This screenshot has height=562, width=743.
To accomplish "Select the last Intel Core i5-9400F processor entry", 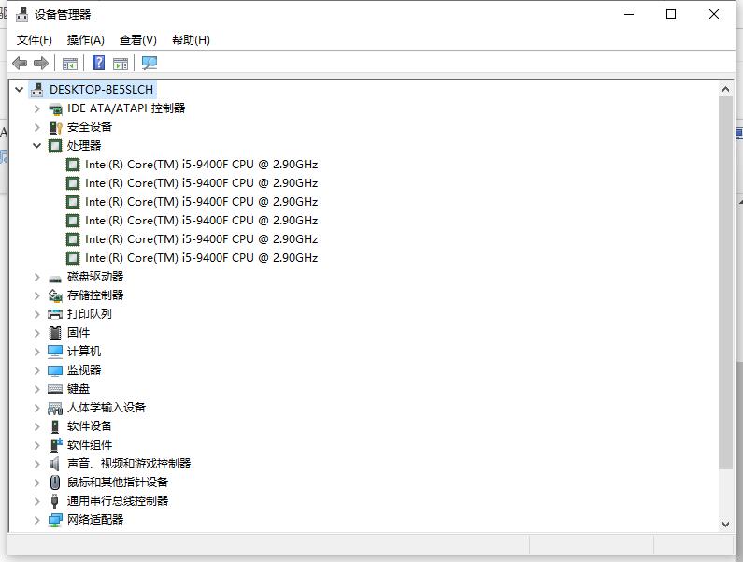I will (x=201, y=258).
